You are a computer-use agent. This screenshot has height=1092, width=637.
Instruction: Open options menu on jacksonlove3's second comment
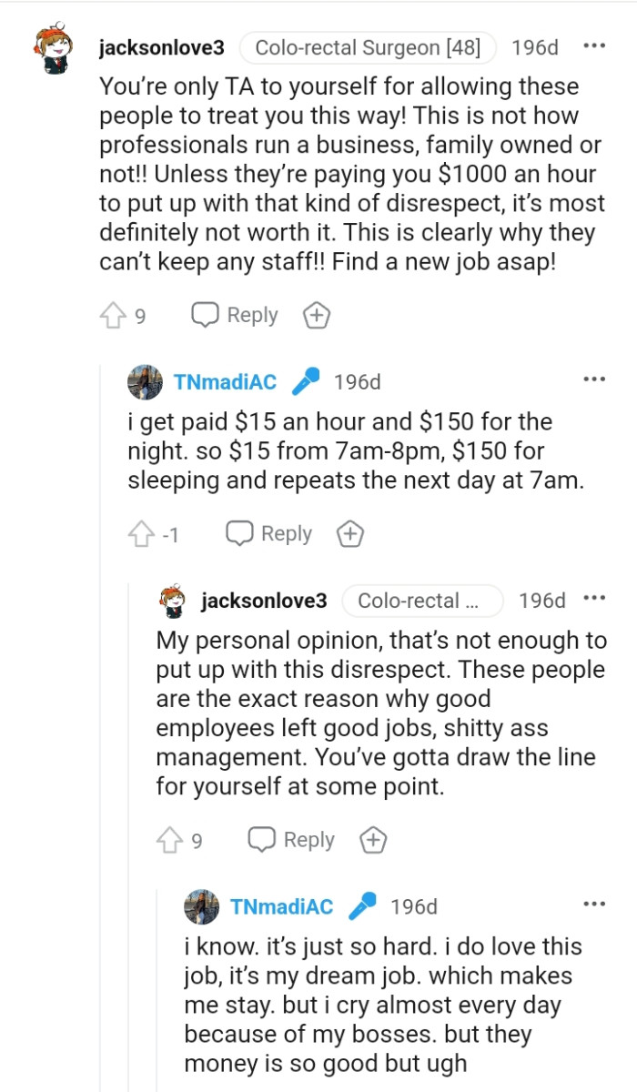tap(595, 597)
